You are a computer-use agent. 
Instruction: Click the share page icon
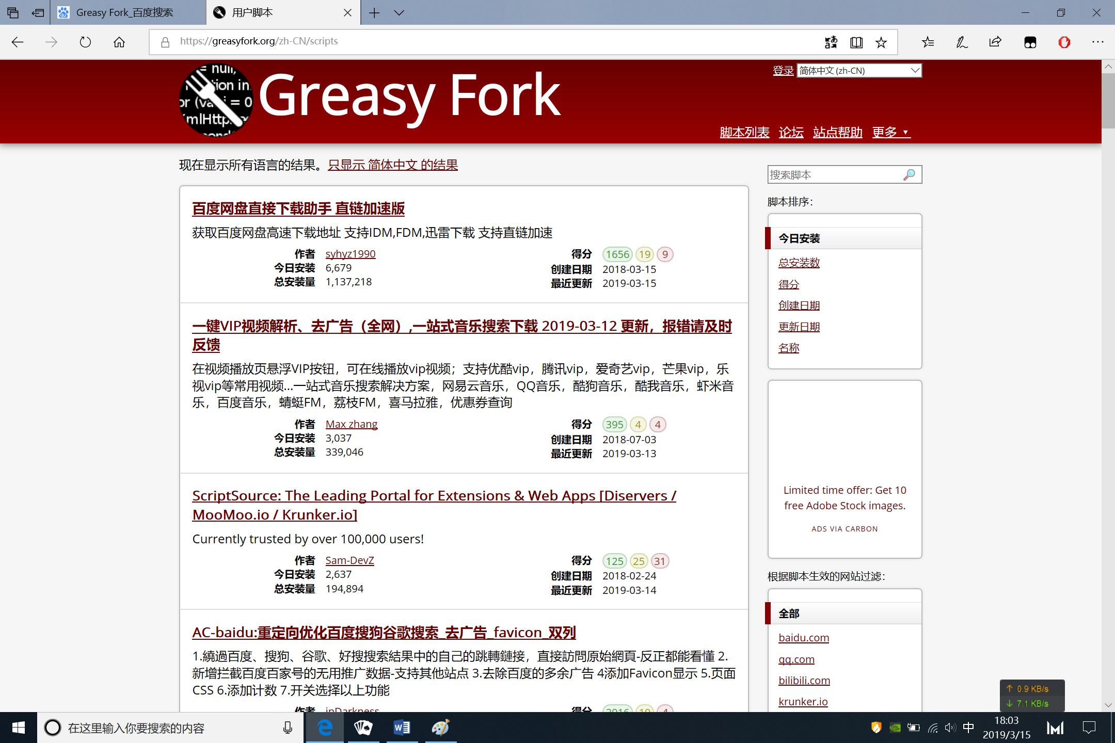click(995, 42)
